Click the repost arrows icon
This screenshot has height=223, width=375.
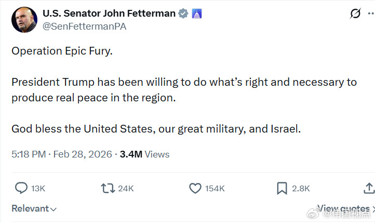click(108, 188)
